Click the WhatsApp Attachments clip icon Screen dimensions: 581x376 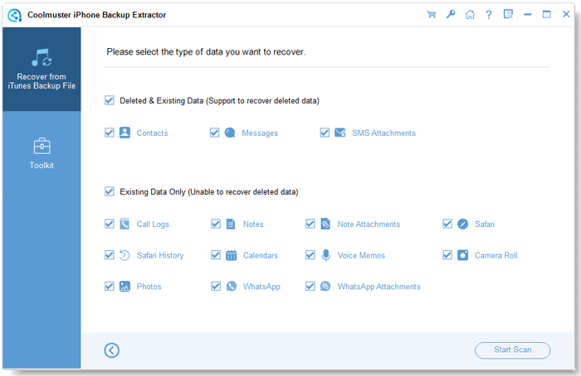[x=325, y=287]
